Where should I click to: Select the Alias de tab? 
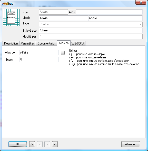(x=64, y=43)
